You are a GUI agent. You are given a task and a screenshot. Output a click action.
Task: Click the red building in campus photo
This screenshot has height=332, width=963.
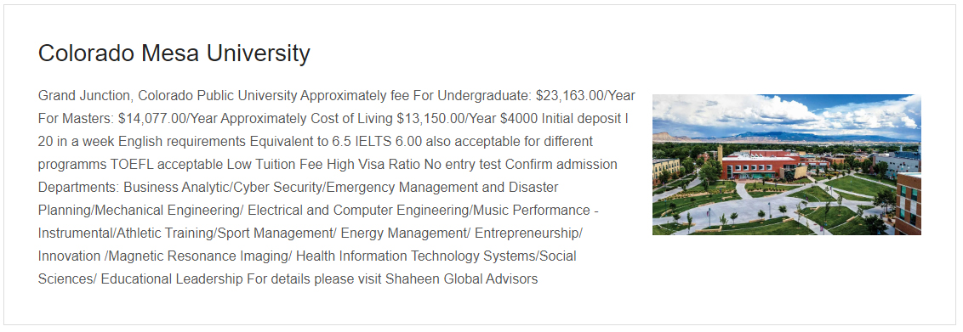(x=761, y=164)
